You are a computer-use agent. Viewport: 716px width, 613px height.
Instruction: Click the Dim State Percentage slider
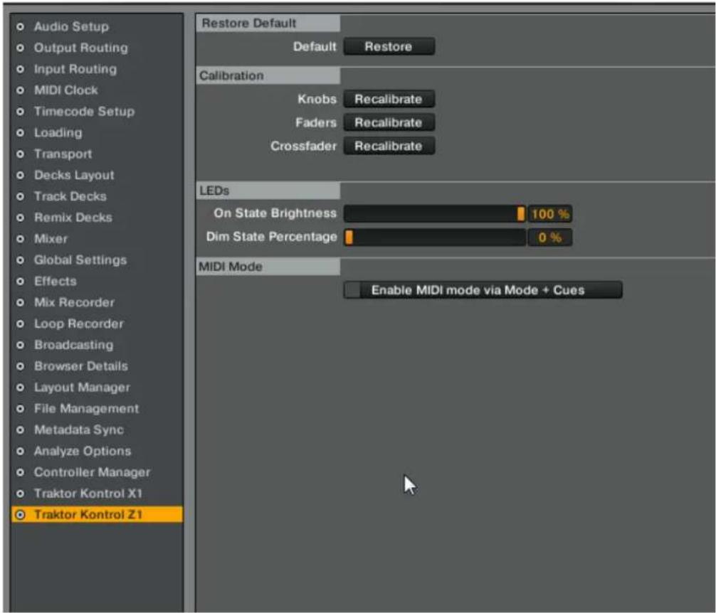pos(435,238)
